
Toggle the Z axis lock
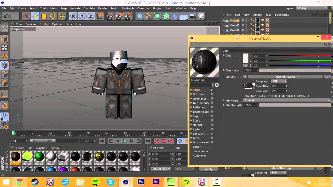(x=91, y=16)
